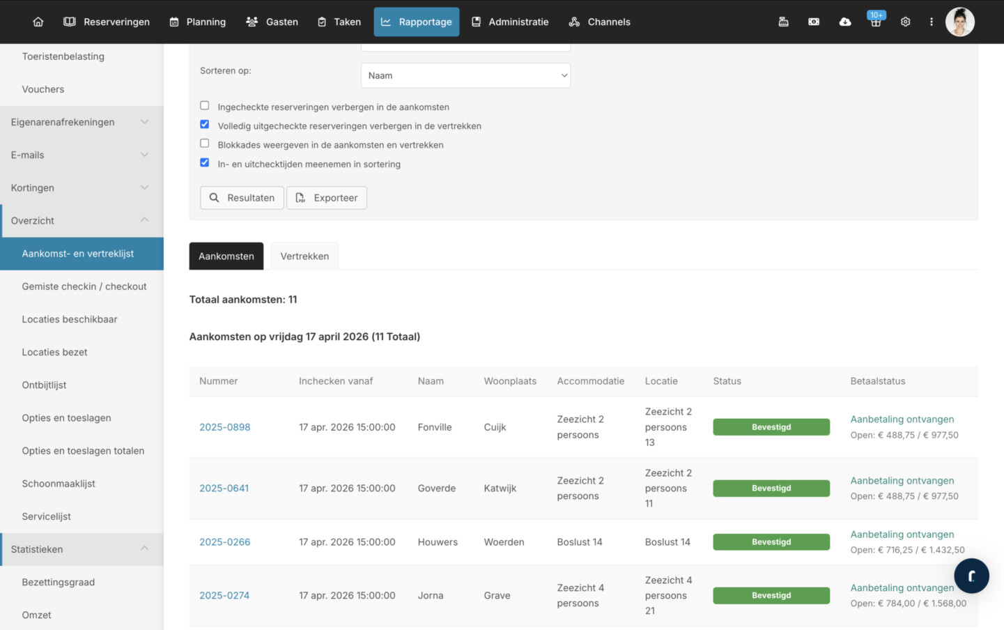Check Blokkades weergeven in aankomsten en vertrekken
The height and width of the screenshot is (630, 1004).
coord(205,144)
